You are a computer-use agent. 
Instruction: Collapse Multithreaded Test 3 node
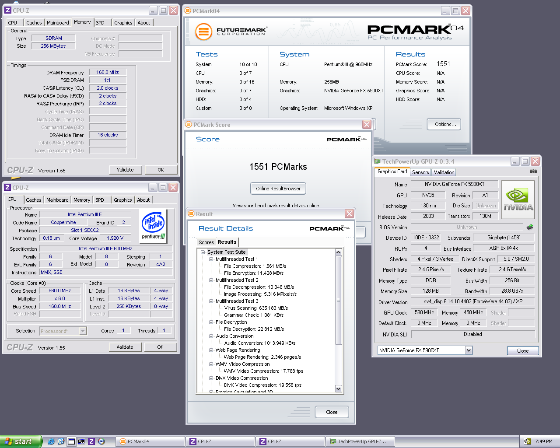(211, 301)
